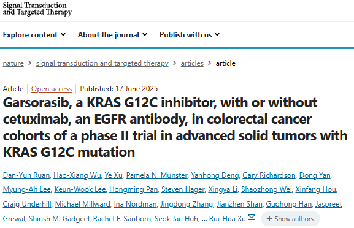
Task: Expand the Publish with us menu
Action: point(190,35)
